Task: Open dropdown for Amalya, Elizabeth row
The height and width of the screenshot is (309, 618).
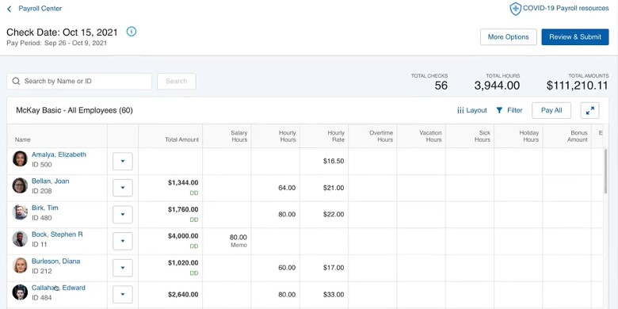Action: (x=123, y=161)
